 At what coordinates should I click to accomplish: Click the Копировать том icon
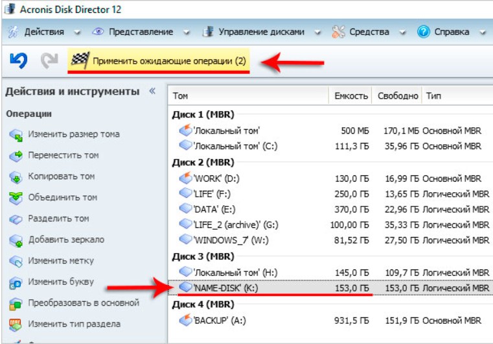16,177
